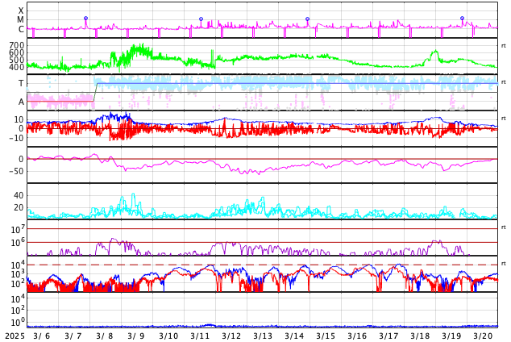Click the 2025 year label
511x342 pixels.
(15, 336)
